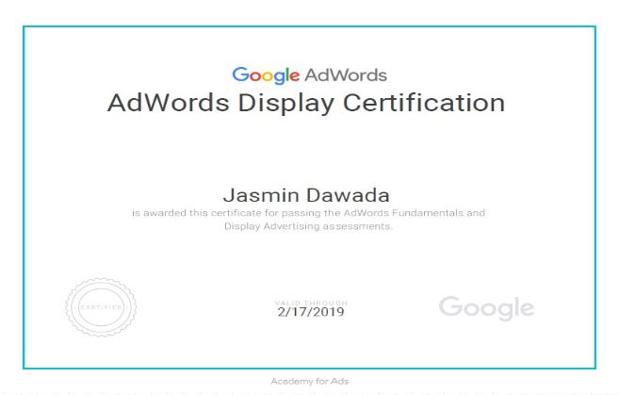
Task: Click the gray Google logo
Action: pyautogui.click(x=486, y=307)
